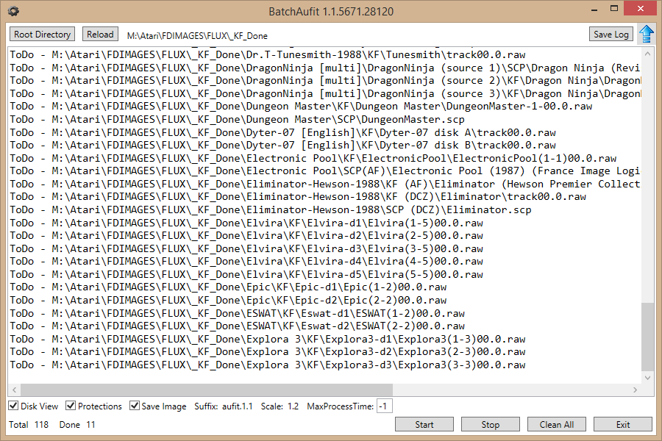Click the gear app icon in title bar
Screen dimensions: 662x441
13,11
